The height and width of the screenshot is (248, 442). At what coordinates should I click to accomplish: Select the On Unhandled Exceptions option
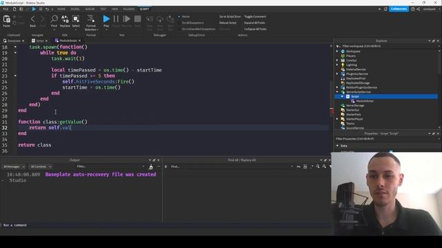(x=196, y=29)
